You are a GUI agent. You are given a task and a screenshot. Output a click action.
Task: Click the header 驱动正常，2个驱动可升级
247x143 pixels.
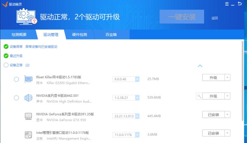click(80, 17)
